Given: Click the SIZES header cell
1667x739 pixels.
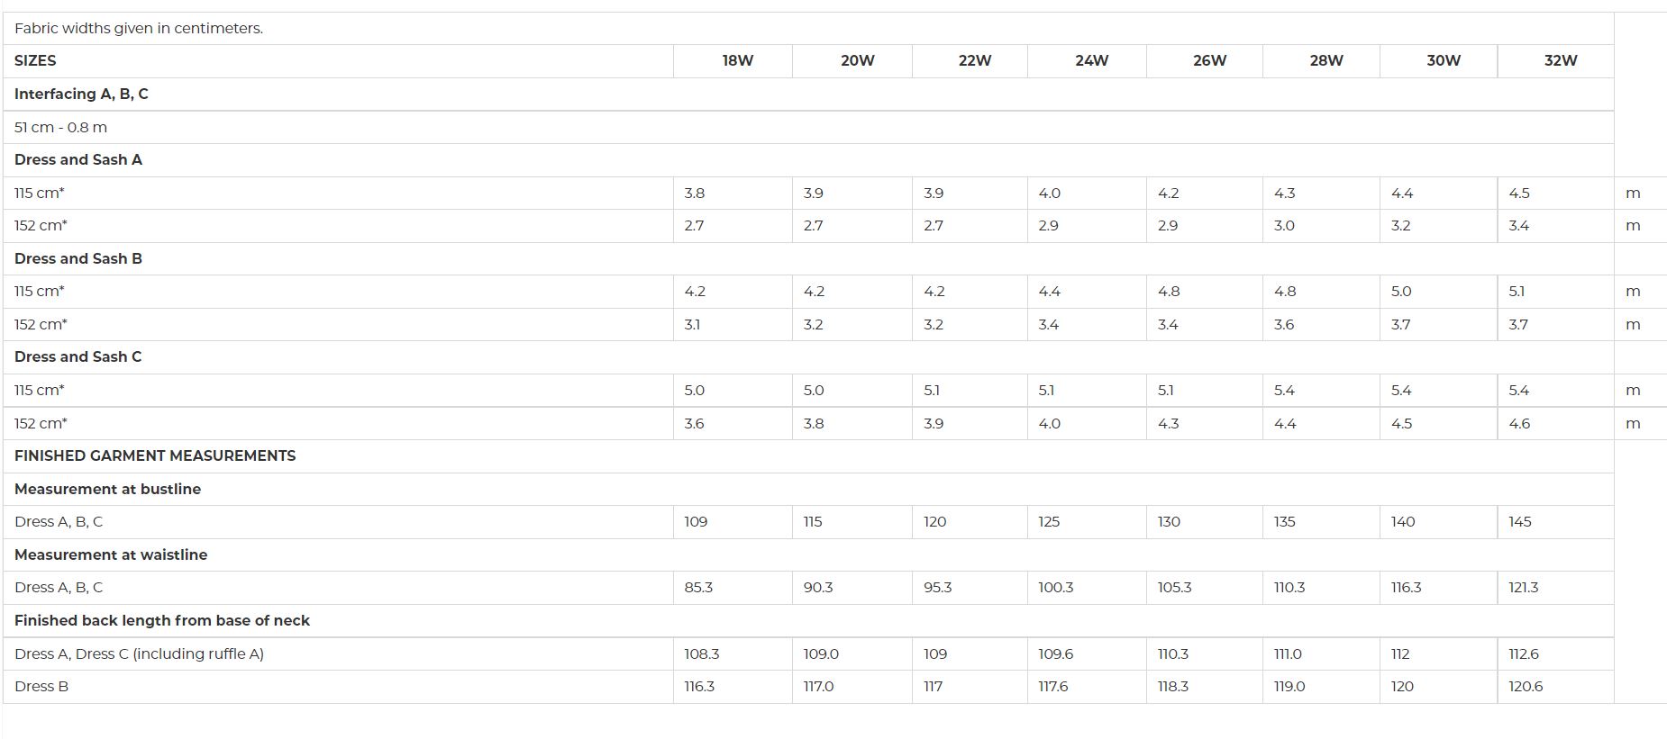Looking at the screenshot, I should click(338, 60).
